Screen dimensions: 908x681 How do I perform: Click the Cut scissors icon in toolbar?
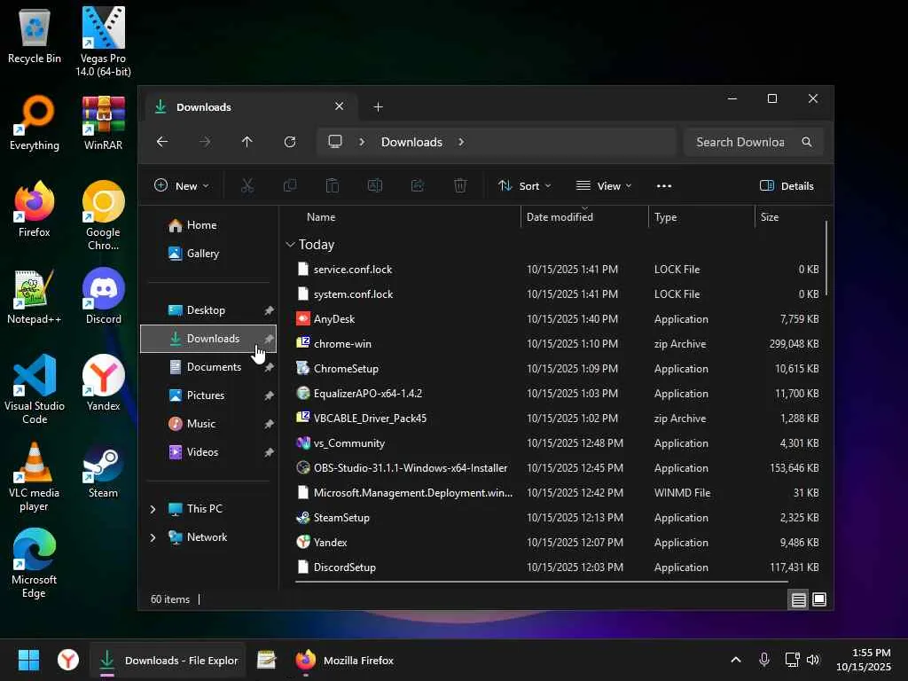pos(247,186)
